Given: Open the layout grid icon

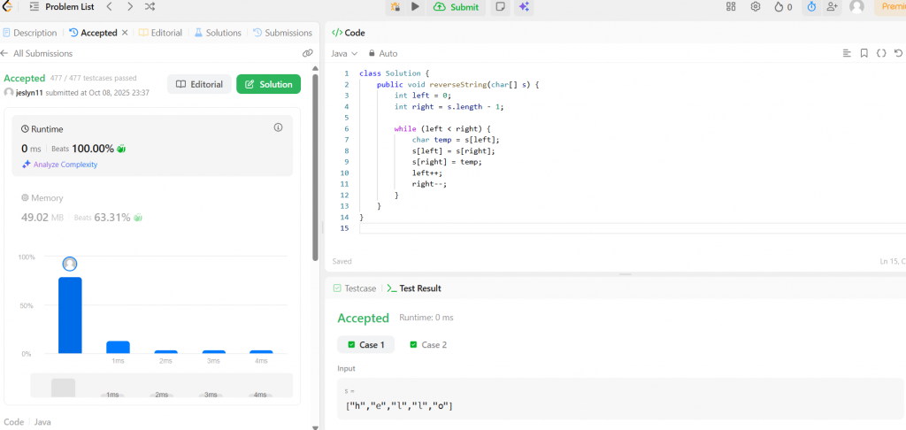Looking at the screenshot, I should tap(731, 7).
